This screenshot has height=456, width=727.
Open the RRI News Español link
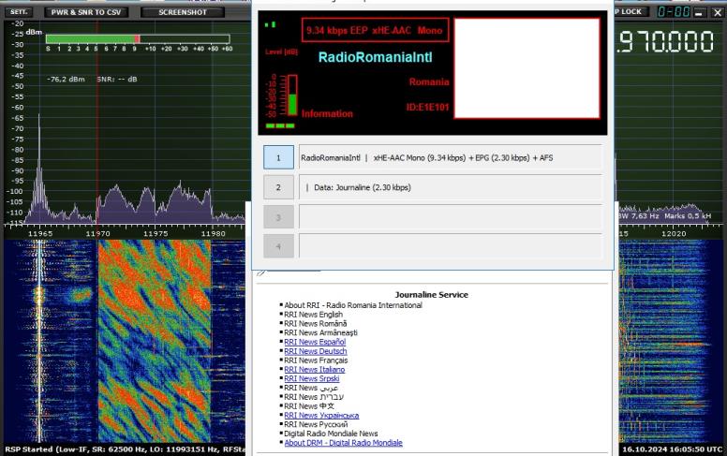tap(315, 342)
